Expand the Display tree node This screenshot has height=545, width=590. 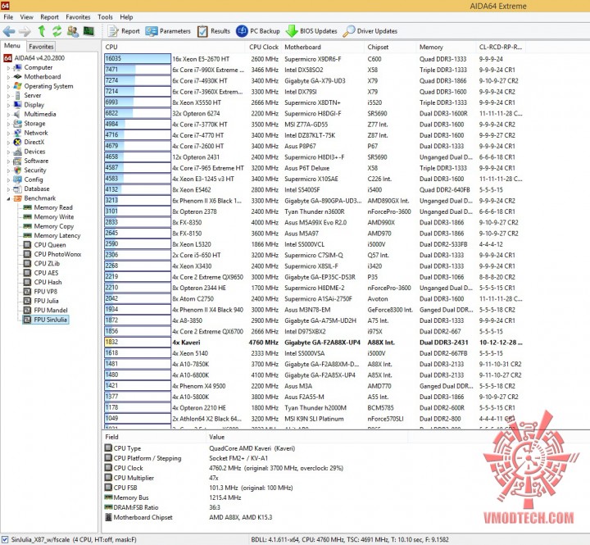coord(8,106)
